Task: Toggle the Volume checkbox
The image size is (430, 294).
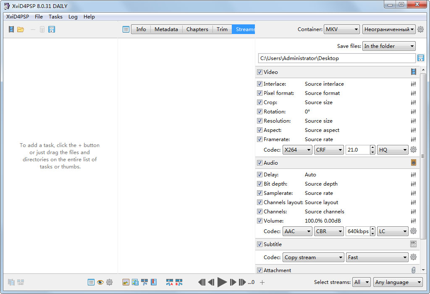Action: 260,221
